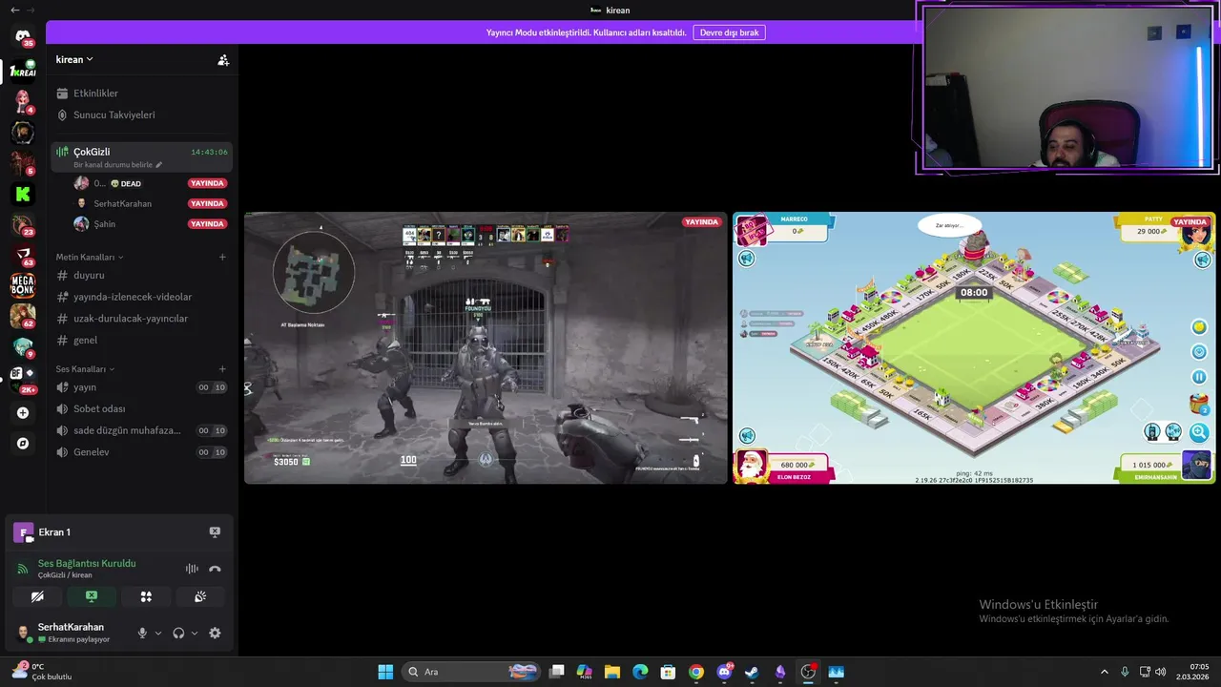The image size is (1221, 687).
Task: Toggle screen sharing green button
Action: tap(92, 596)
